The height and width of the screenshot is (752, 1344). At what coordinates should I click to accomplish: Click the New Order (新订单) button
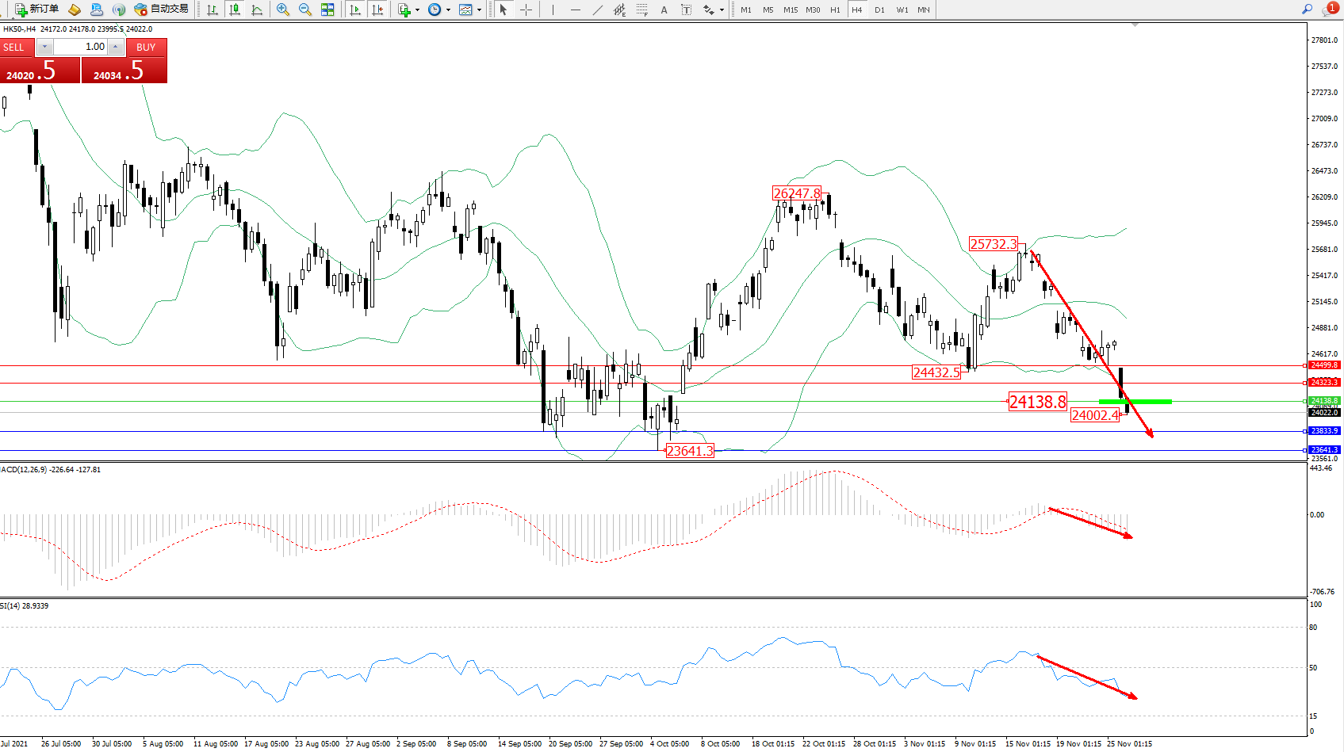coord(36,10)
